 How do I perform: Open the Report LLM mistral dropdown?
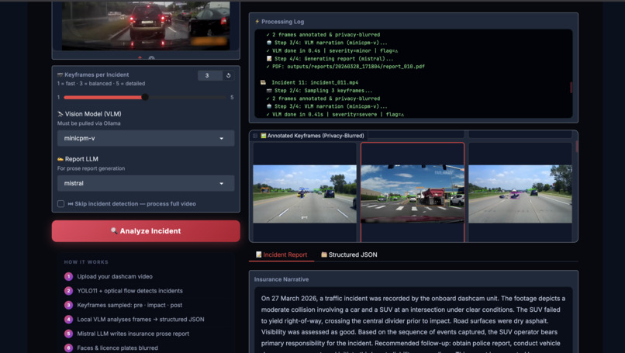(x=146, y=183)
